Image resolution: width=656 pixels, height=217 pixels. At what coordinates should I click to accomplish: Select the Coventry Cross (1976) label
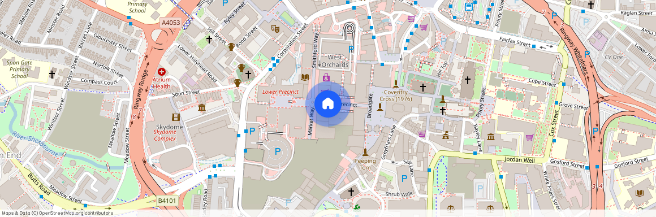[395, 96]
